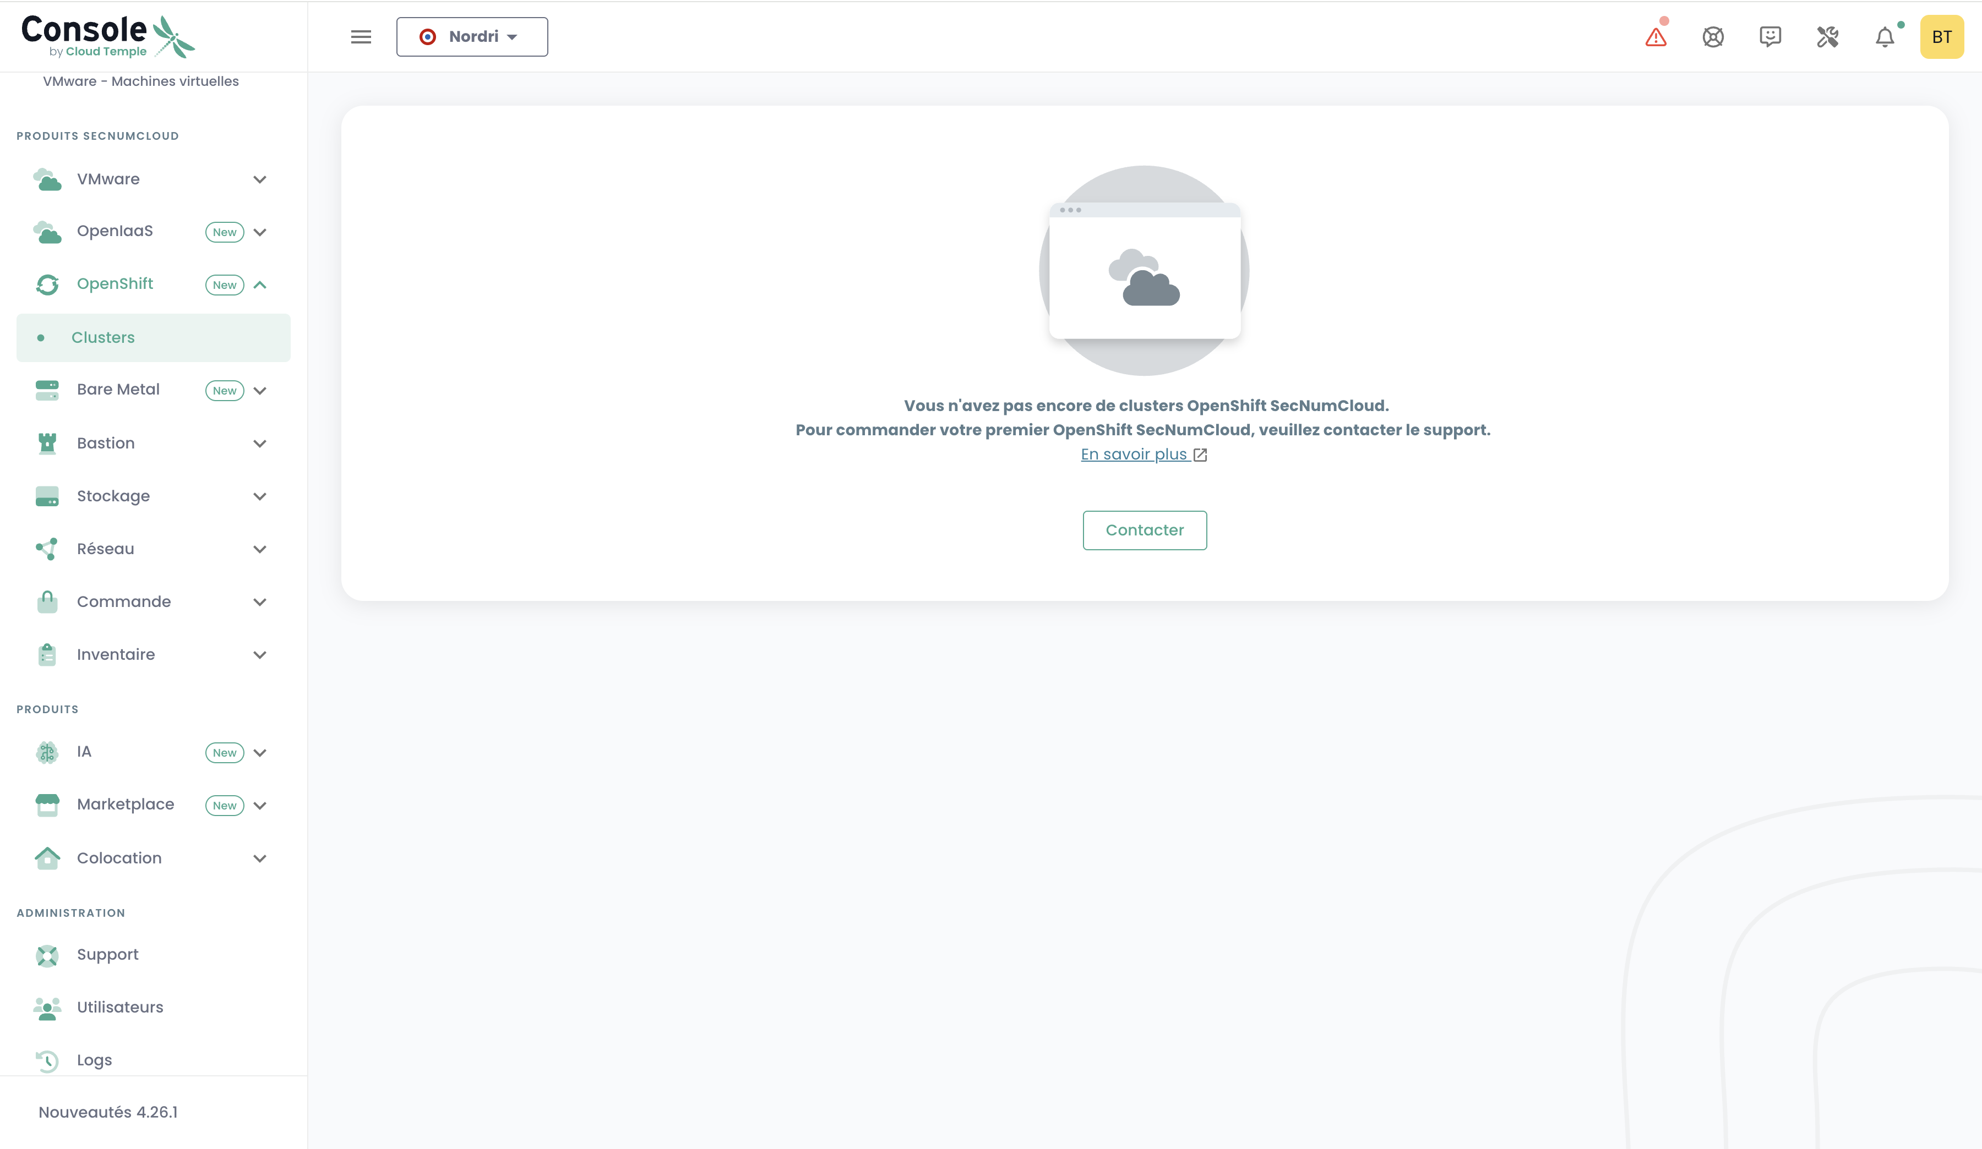The width and height of the screenshot is (1982, 1149).
Task: Expand the Marketplace section chevron
Action: tap(259, 806)
